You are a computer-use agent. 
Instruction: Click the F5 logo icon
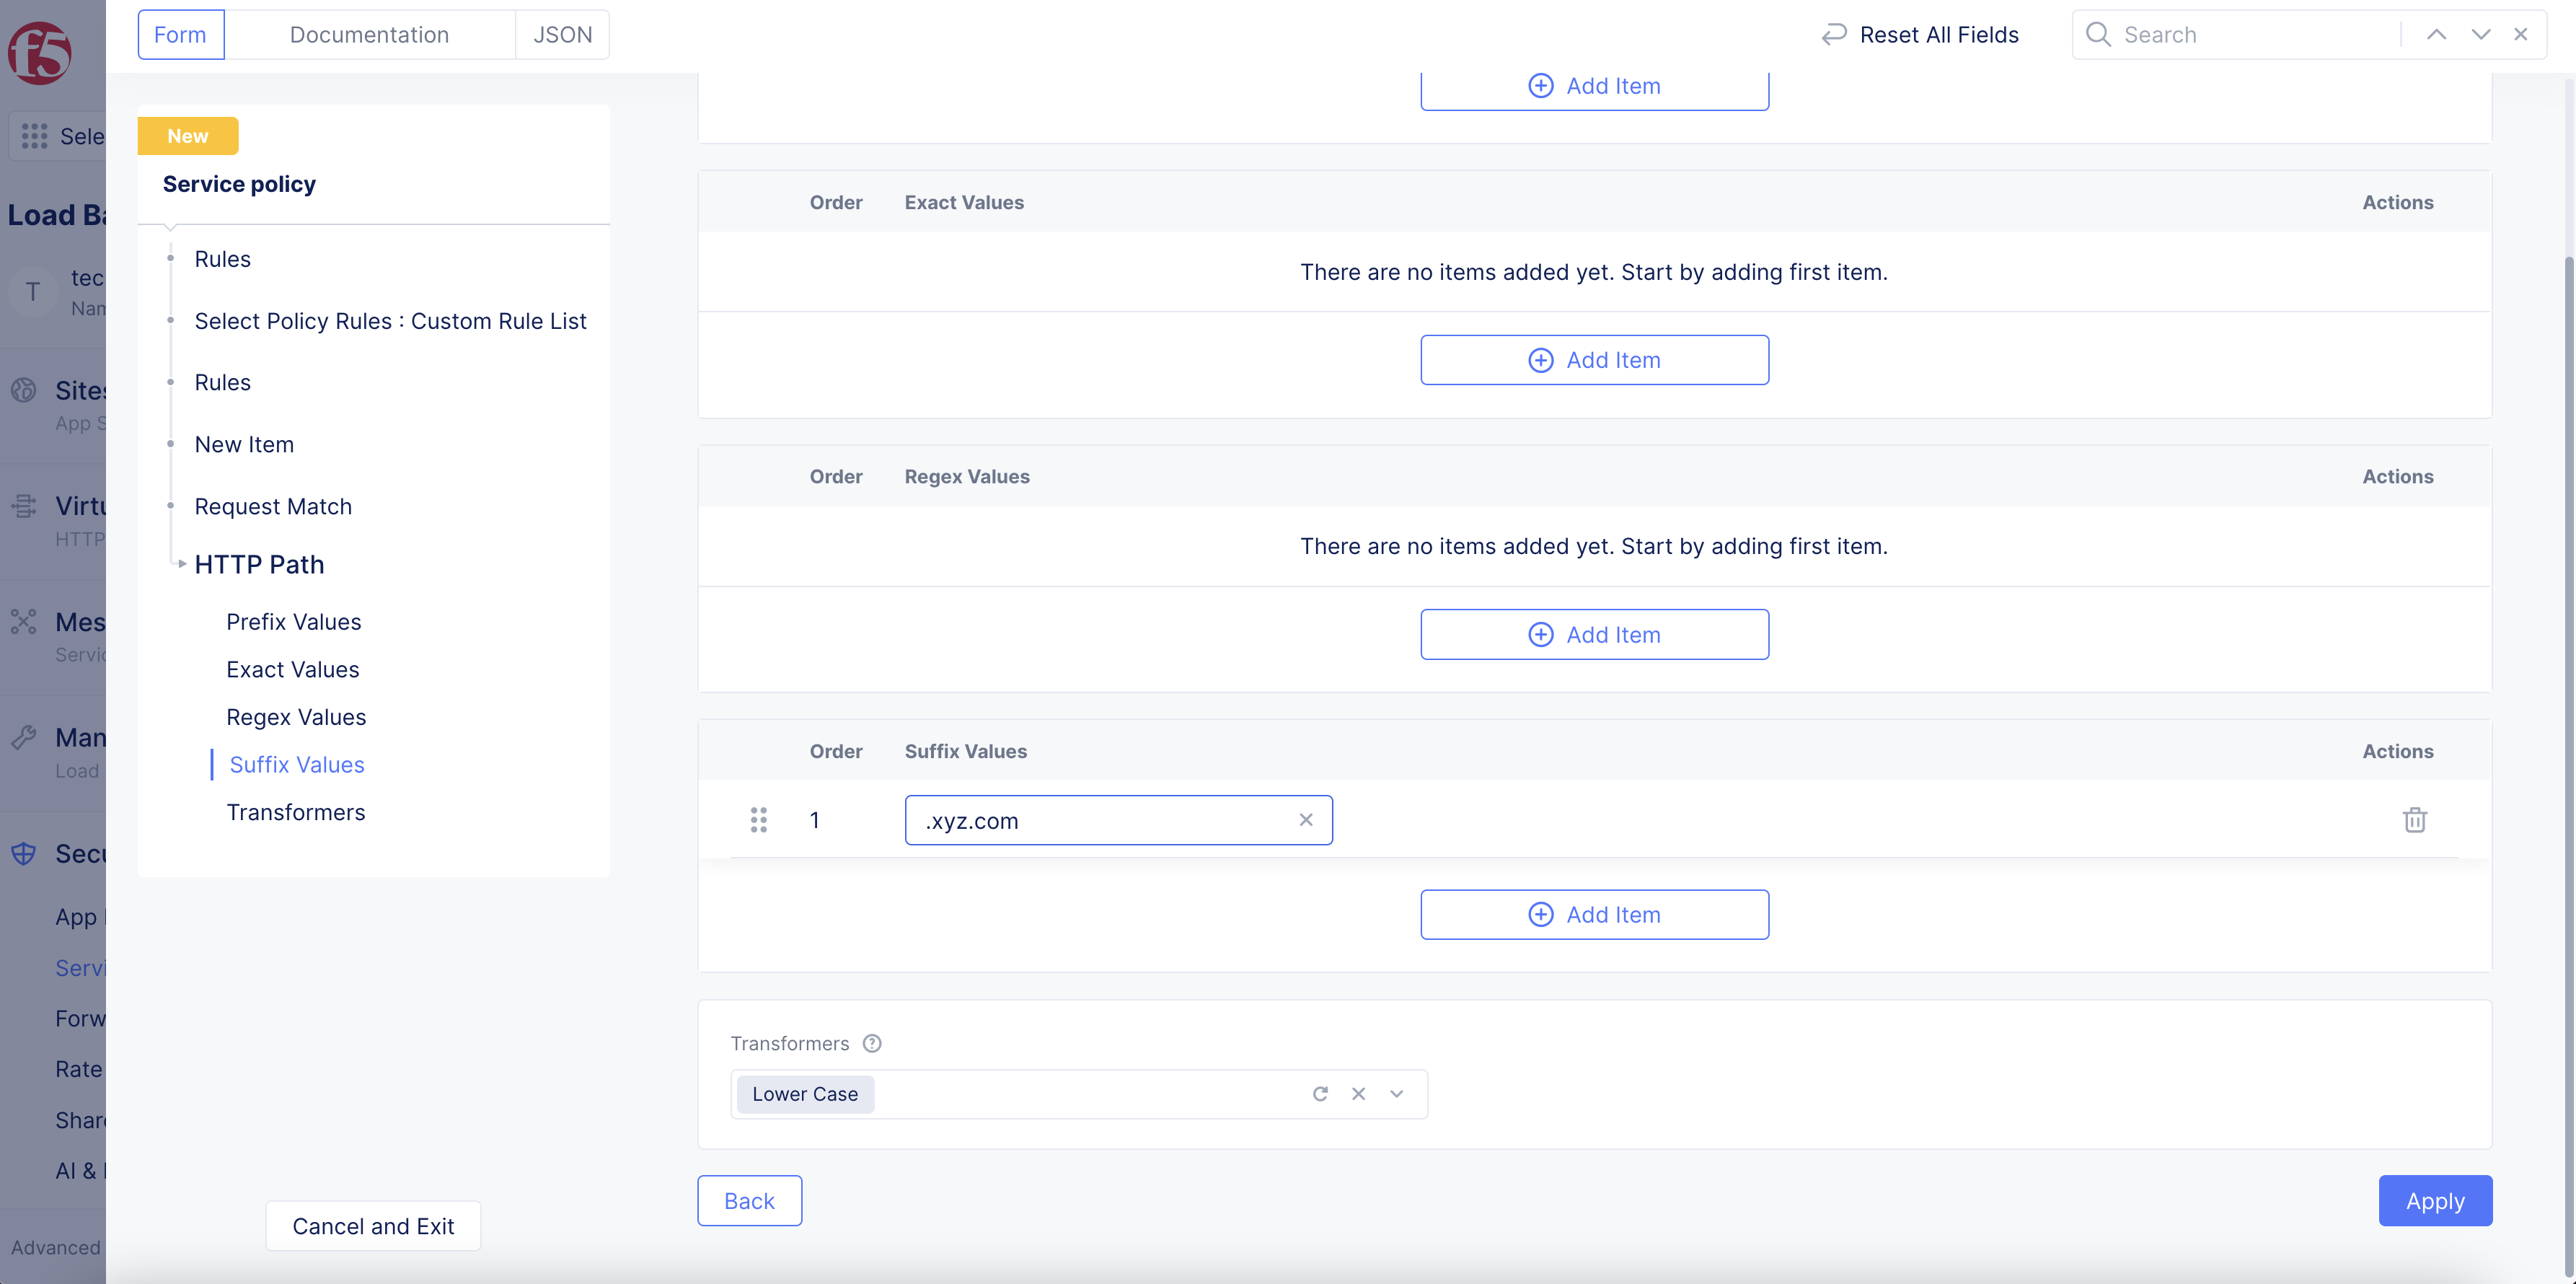(x=40, y=52)
